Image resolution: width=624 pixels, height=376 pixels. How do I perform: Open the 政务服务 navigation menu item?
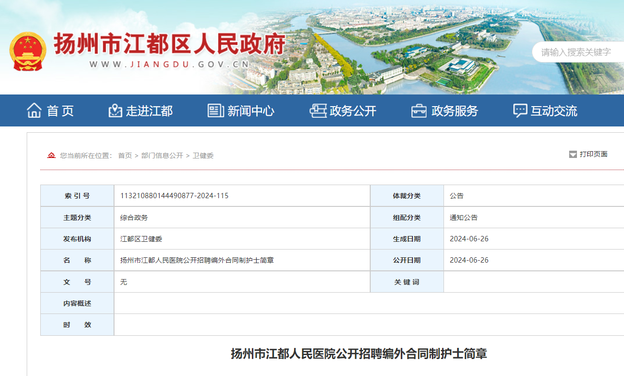[455, 111]
